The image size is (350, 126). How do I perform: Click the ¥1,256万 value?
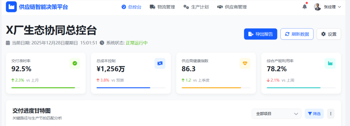coord(111,69)
